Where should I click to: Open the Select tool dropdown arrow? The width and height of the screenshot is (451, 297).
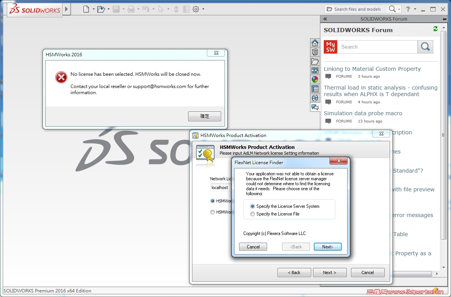(168, 9)
